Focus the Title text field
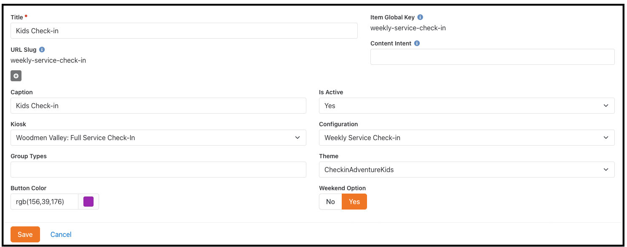 184,31
